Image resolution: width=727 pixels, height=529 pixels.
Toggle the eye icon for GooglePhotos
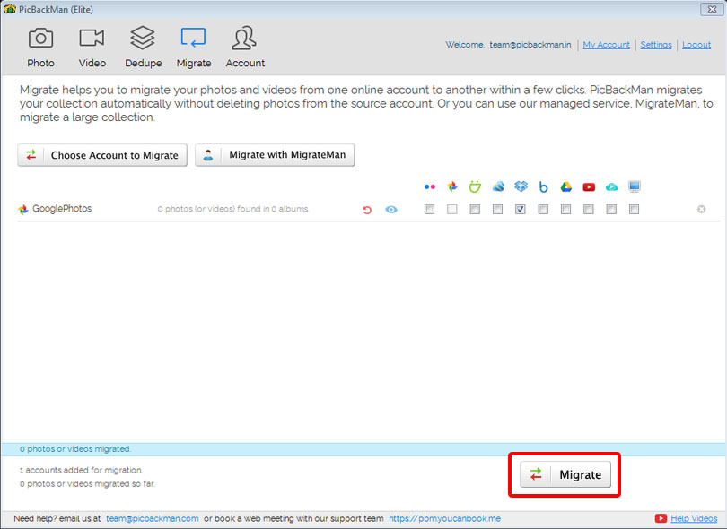(x=391, y=210)
